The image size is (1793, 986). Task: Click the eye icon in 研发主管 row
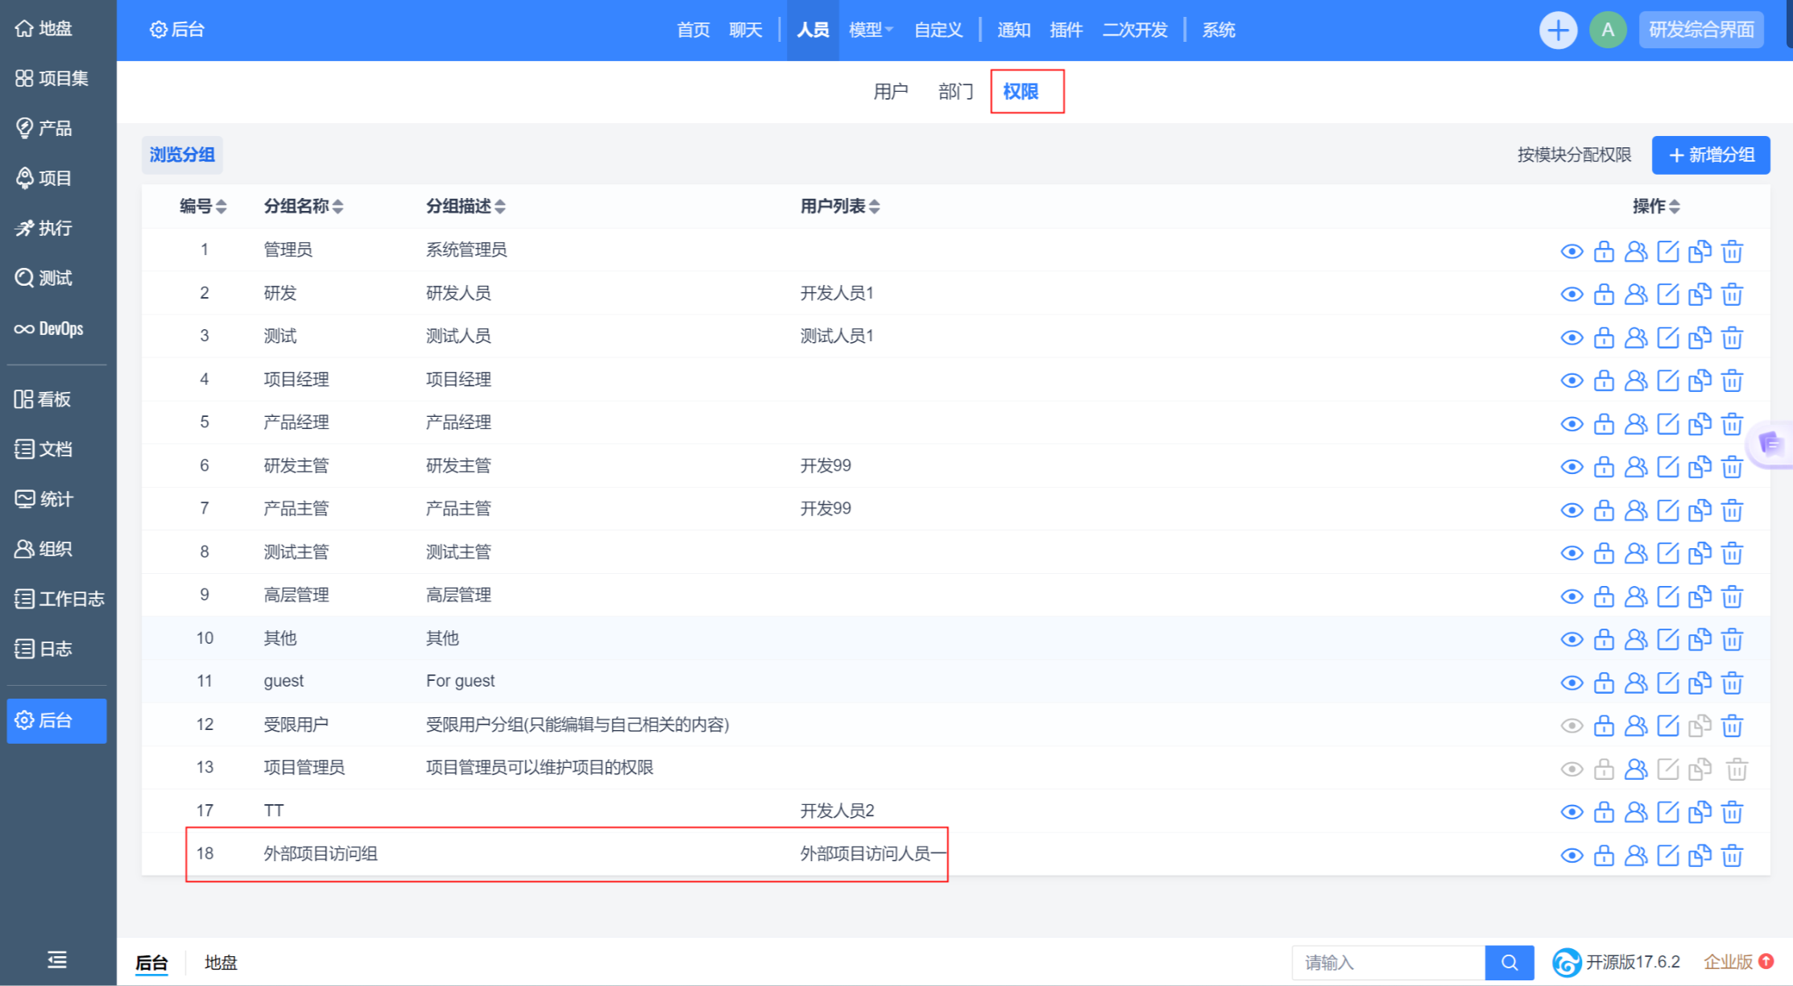1571,467
